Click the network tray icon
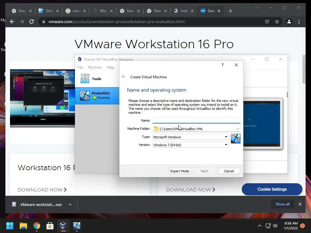 point(268,226)
